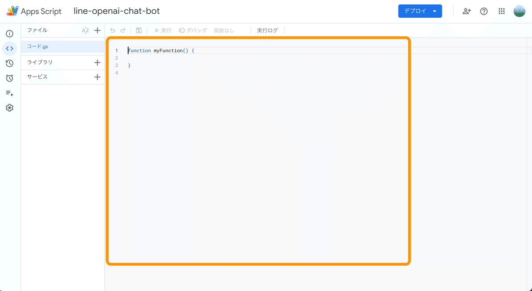The image size is (532, 291).
Task: Click the 実行ログ execution log button
Action: coord(267,31)
